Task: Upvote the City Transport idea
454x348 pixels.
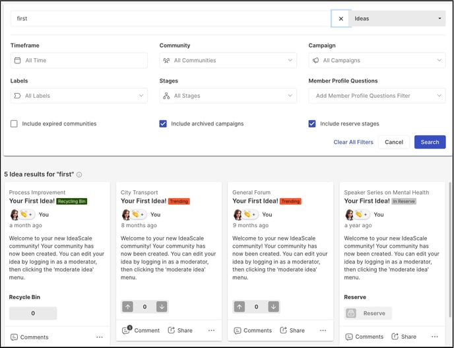Action: [x=128, y=306]
